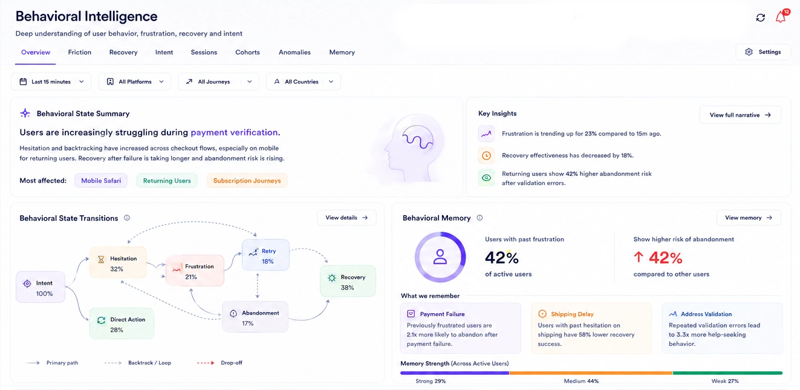Click the clock icon for recovery effectiveness insight
The image size is (800, 390).
click(x=486, y=155)
